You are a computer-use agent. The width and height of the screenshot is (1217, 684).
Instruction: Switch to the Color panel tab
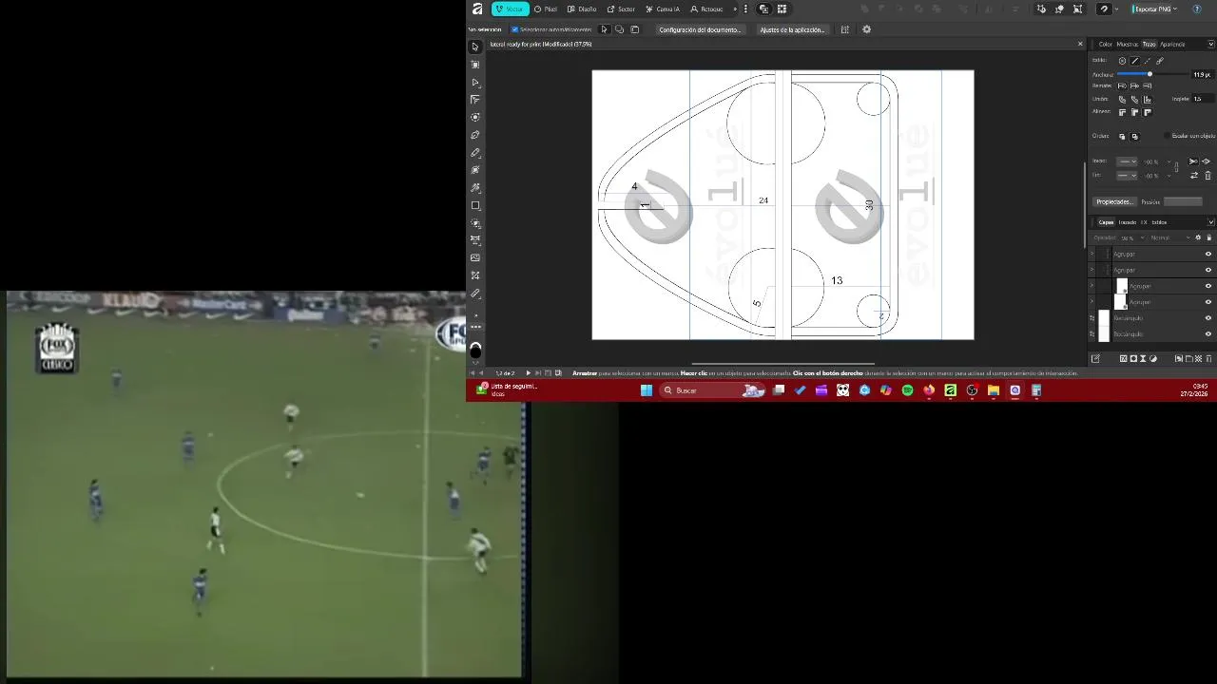point(1106,44)
